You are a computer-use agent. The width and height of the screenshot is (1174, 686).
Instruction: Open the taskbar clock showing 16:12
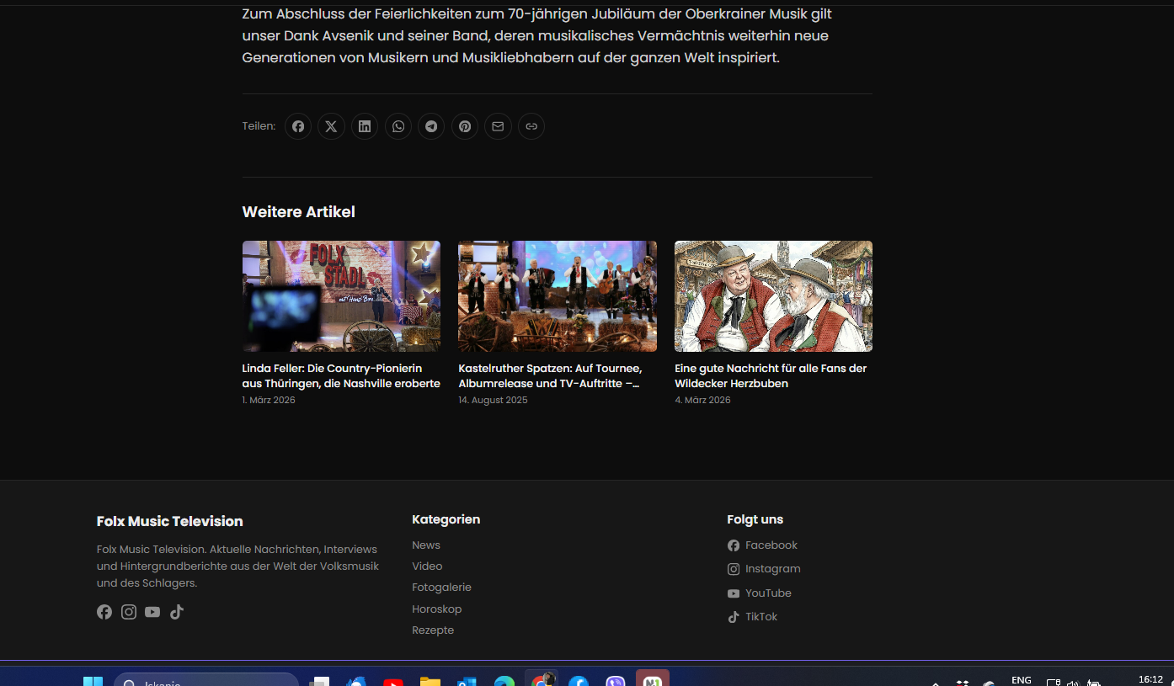[1150, 679]
